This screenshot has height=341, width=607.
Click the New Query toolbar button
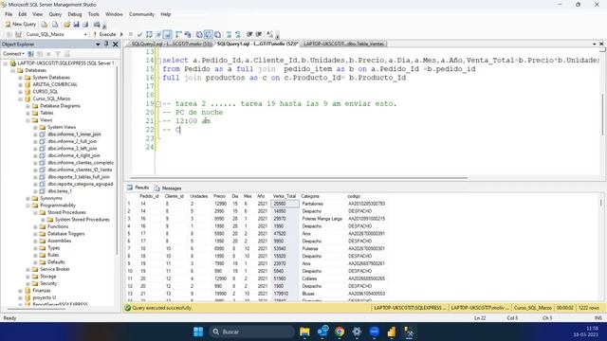21,25
